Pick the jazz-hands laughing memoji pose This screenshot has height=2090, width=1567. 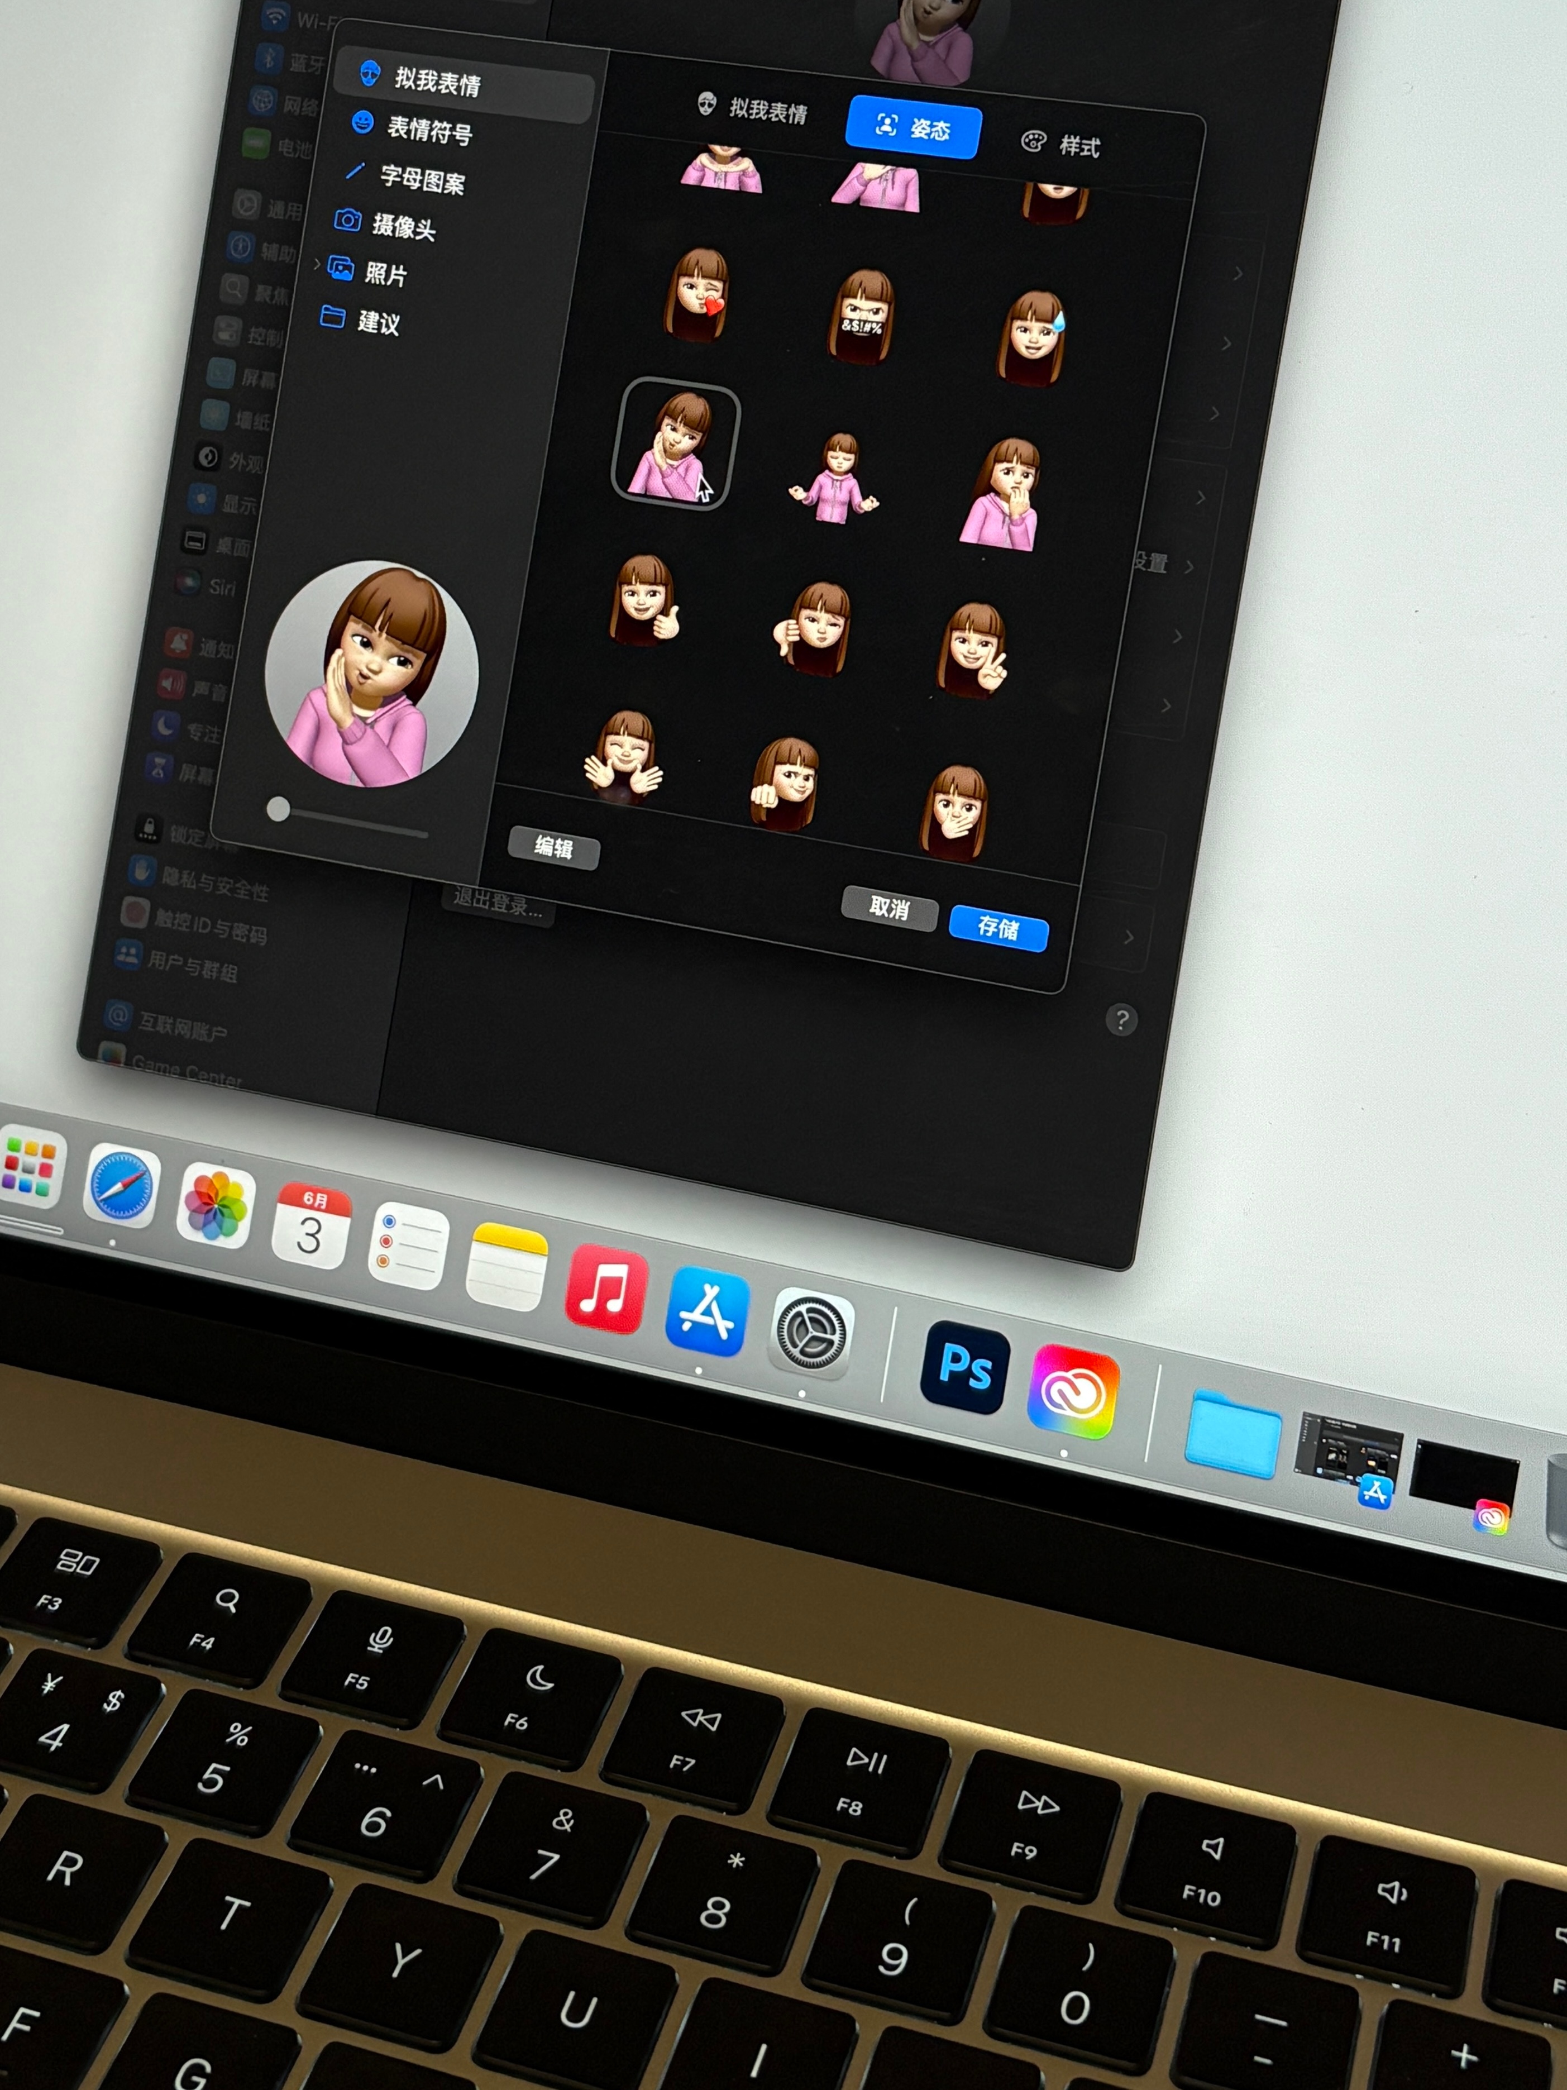(x=623, y=756)
